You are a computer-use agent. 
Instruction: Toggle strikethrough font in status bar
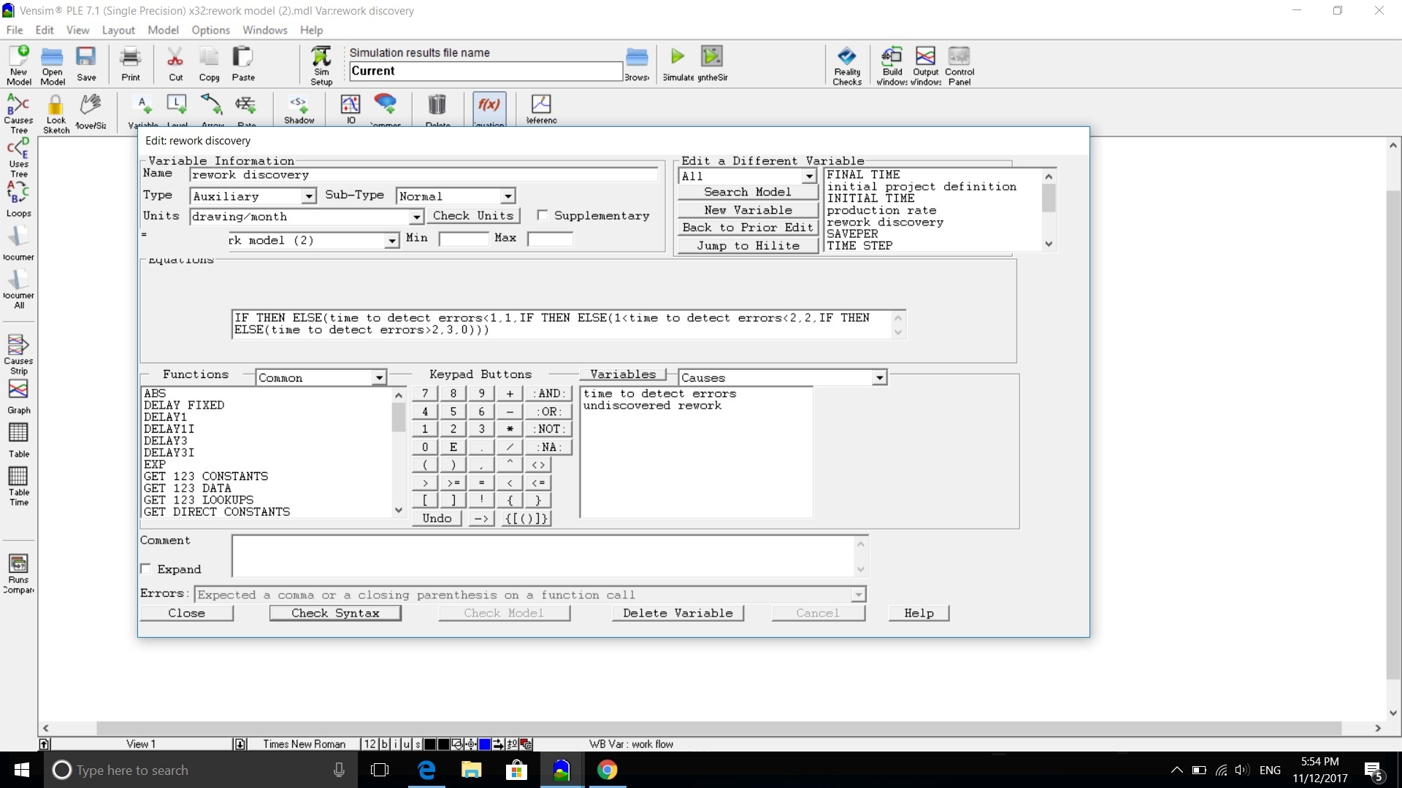[418, 744]
